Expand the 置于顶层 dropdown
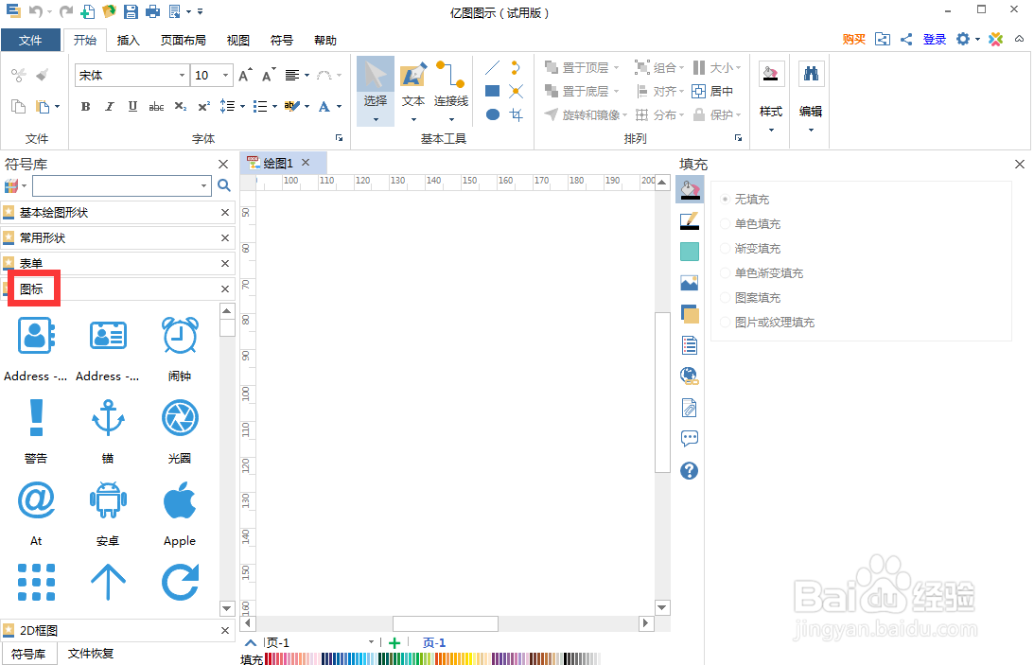This screenshot has width=1034, height=665. pos(617,67)
